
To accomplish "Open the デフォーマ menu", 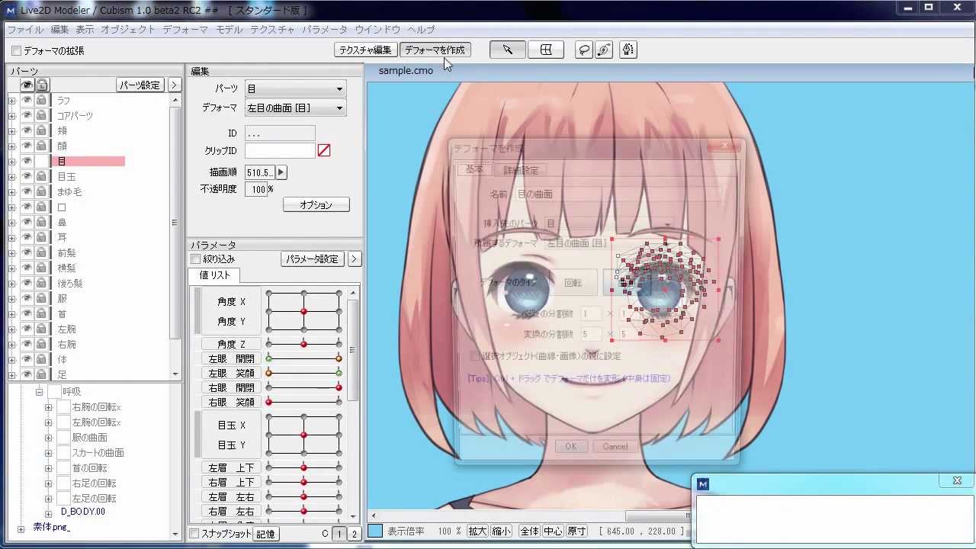I will [x=185, y=30].
